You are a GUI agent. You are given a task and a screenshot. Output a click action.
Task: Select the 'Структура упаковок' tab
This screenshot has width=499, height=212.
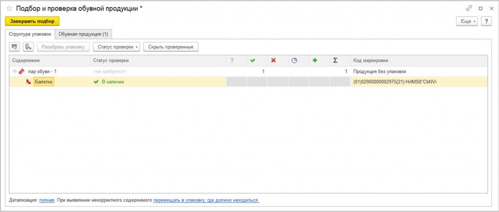[x=30, y=34]
